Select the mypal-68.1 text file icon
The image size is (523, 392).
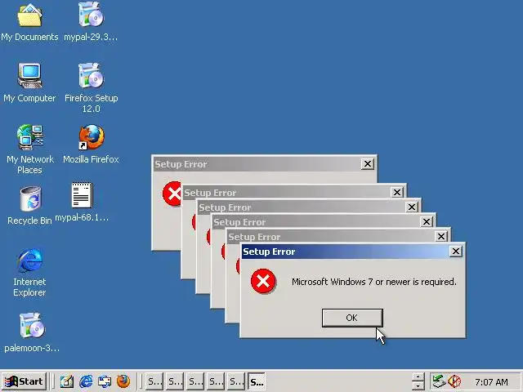pyautogui.click(x=82, y=195)
